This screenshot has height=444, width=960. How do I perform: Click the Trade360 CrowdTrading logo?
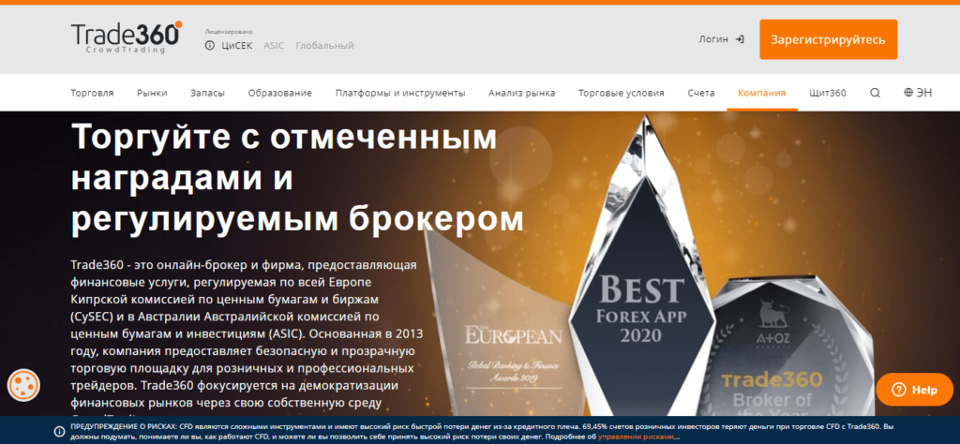point(126,37)
